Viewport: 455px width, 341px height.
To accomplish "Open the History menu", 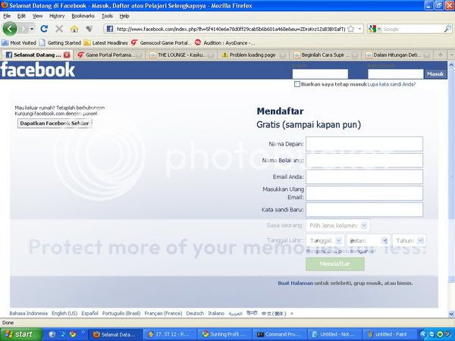I will [x=57, y=16].
